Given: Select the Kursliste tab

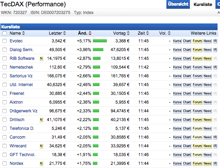Looking at the screenshot, I should (x=202, y=4).
